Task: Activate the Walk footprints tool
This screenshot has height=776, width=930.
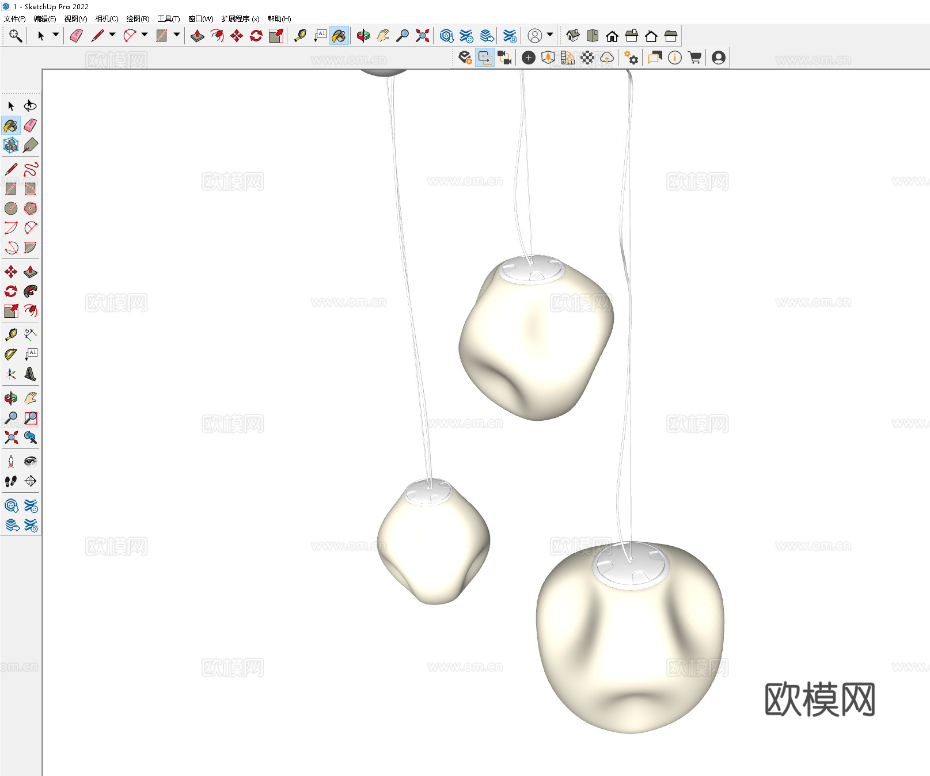Action: click(x=11, y=481)
